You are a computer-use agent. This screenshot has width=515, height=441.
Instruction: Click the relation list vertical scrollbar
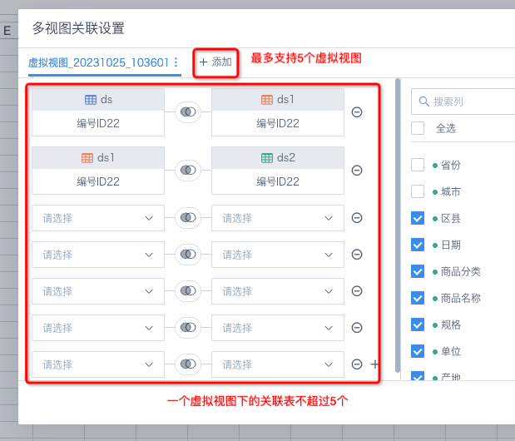[x=398, y=225]
